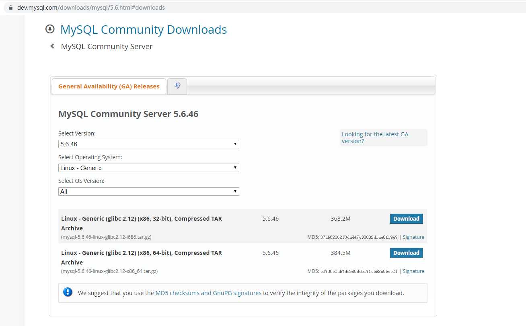
Task: Follow the Looking for the latest GA version link
Action: [x=375, y=137]
